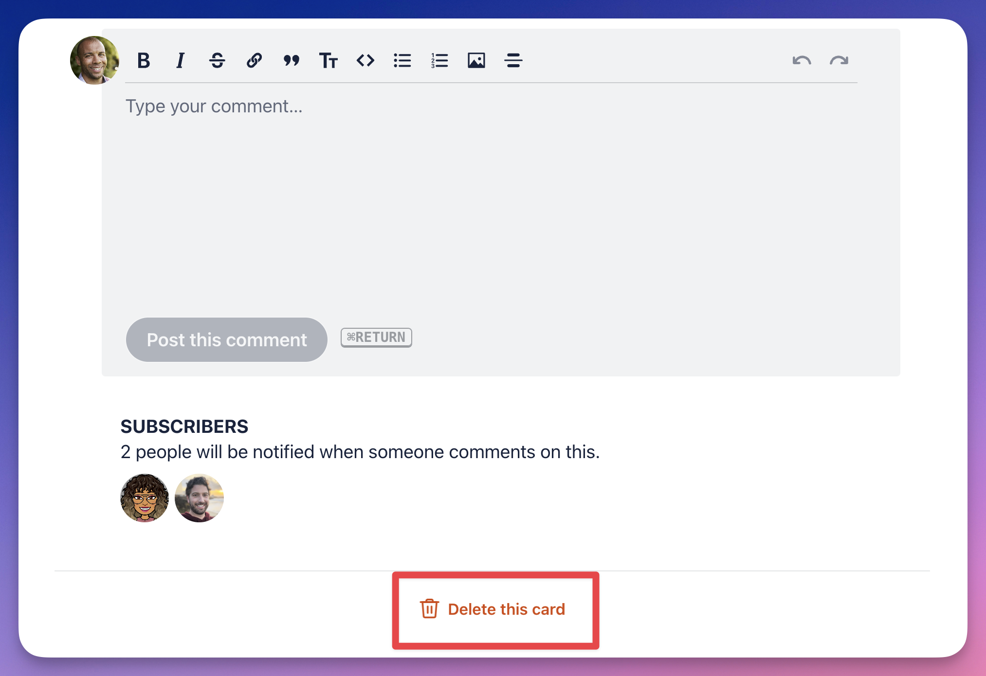This screenshot has height=676, width=986.
Task: Center align the text
Action: click(x=513, y=61)
